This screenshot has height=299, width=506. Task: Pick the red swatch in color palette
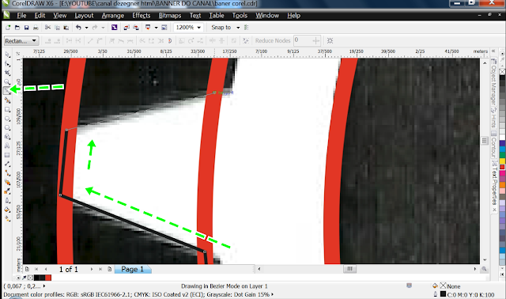point(503,167)
